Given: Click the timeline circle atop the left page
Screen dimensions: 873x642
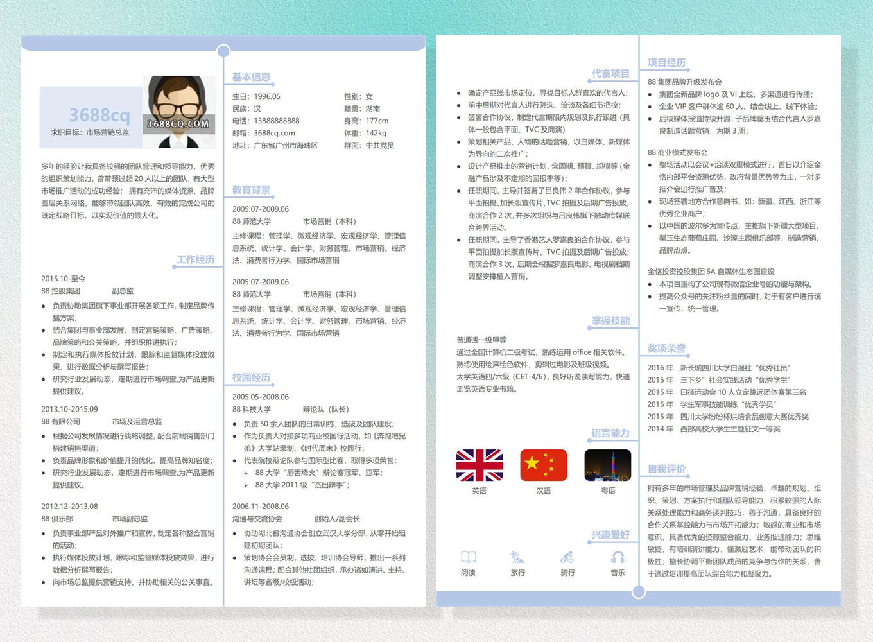Looking at the screenshot, I should [x=223, y=51].
